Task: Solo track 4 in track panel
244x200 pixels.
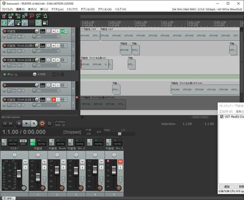Action: click(58, 85)
